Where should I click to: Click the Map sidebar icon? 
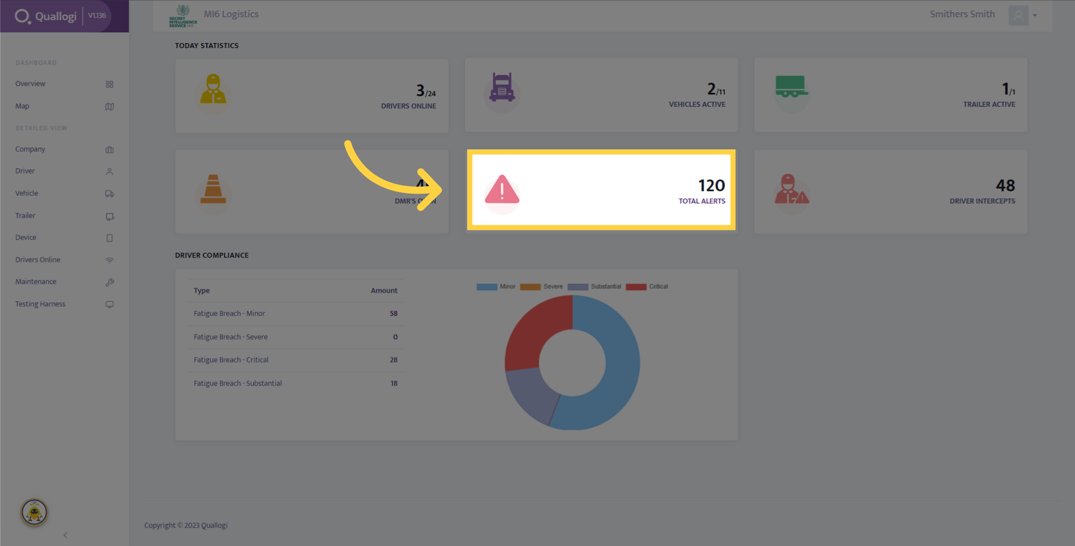(x=109, y=106)
